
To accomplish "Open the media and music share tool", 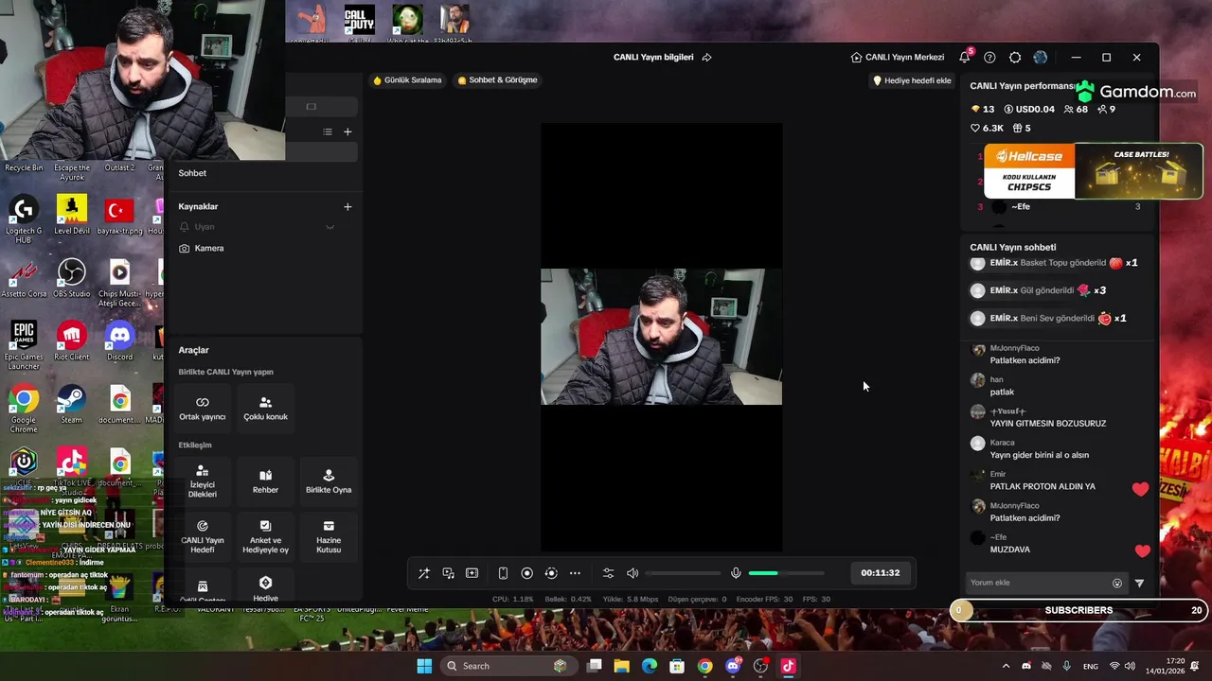I will click(448, 573).
